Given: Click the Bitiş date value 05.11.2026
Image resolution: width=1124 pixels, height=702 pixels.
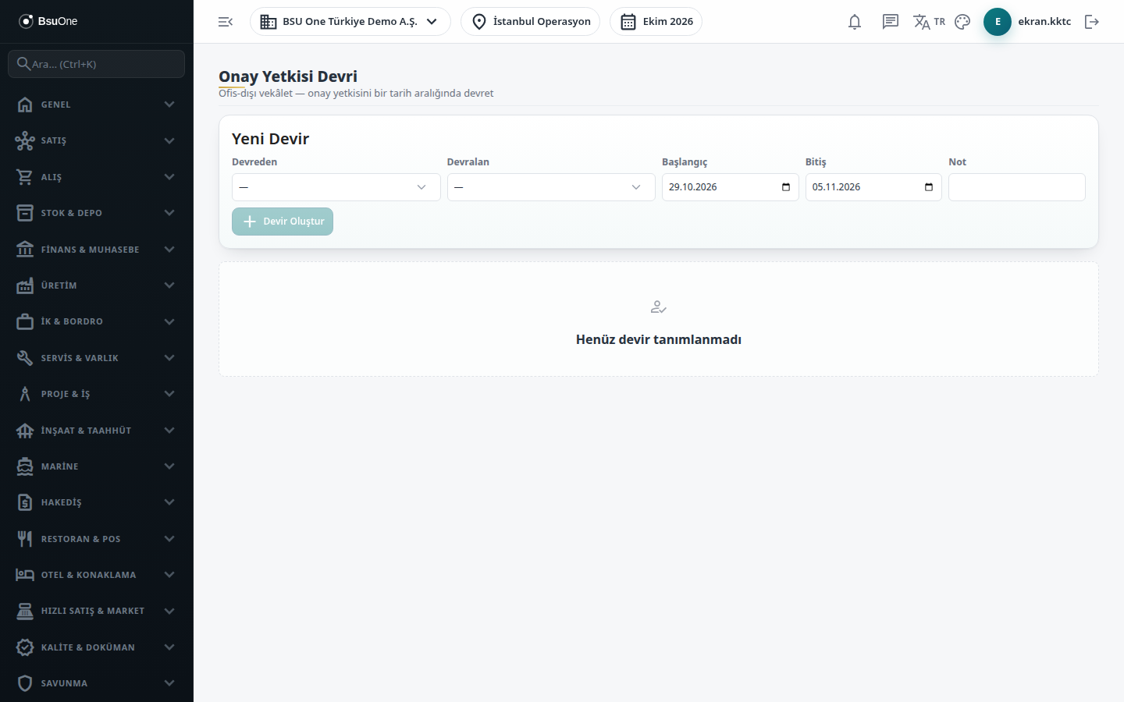Looking at the screenshot, I should click(836, 187).
